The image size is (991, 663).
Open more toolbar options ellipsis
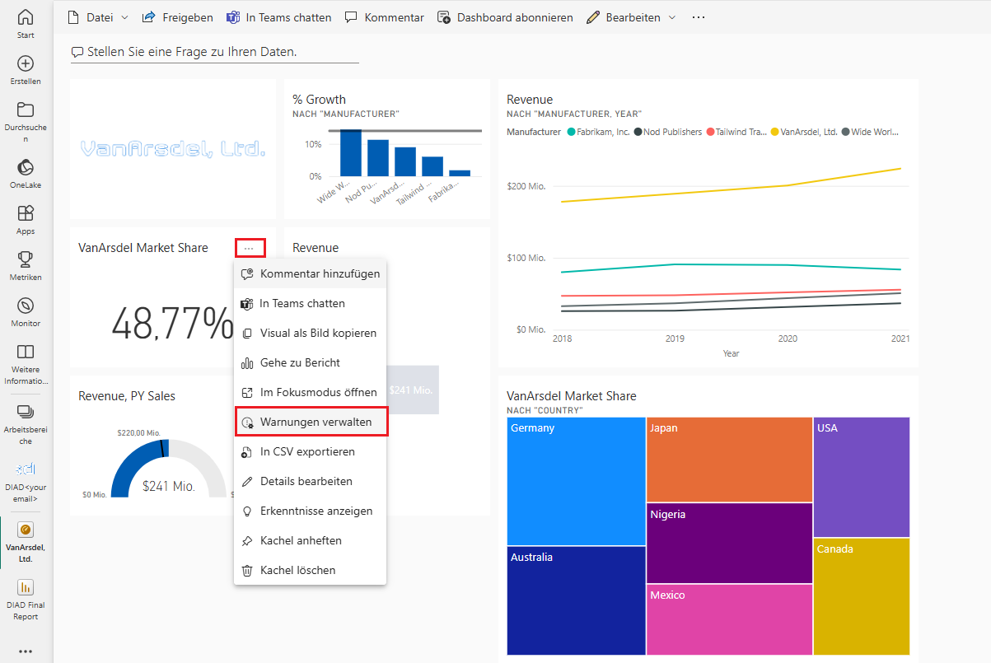699,17
